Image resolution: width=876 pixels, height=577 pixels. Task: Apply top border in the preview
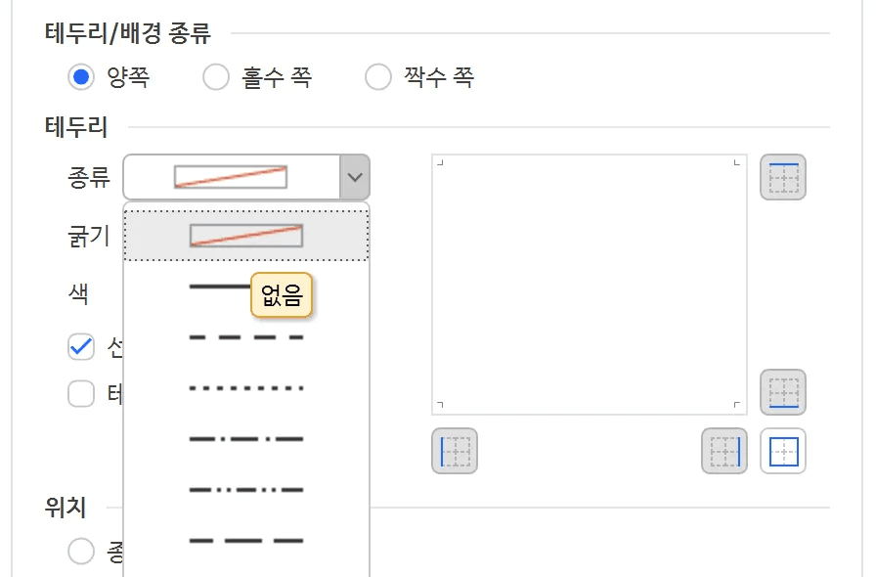coord(782,177)
